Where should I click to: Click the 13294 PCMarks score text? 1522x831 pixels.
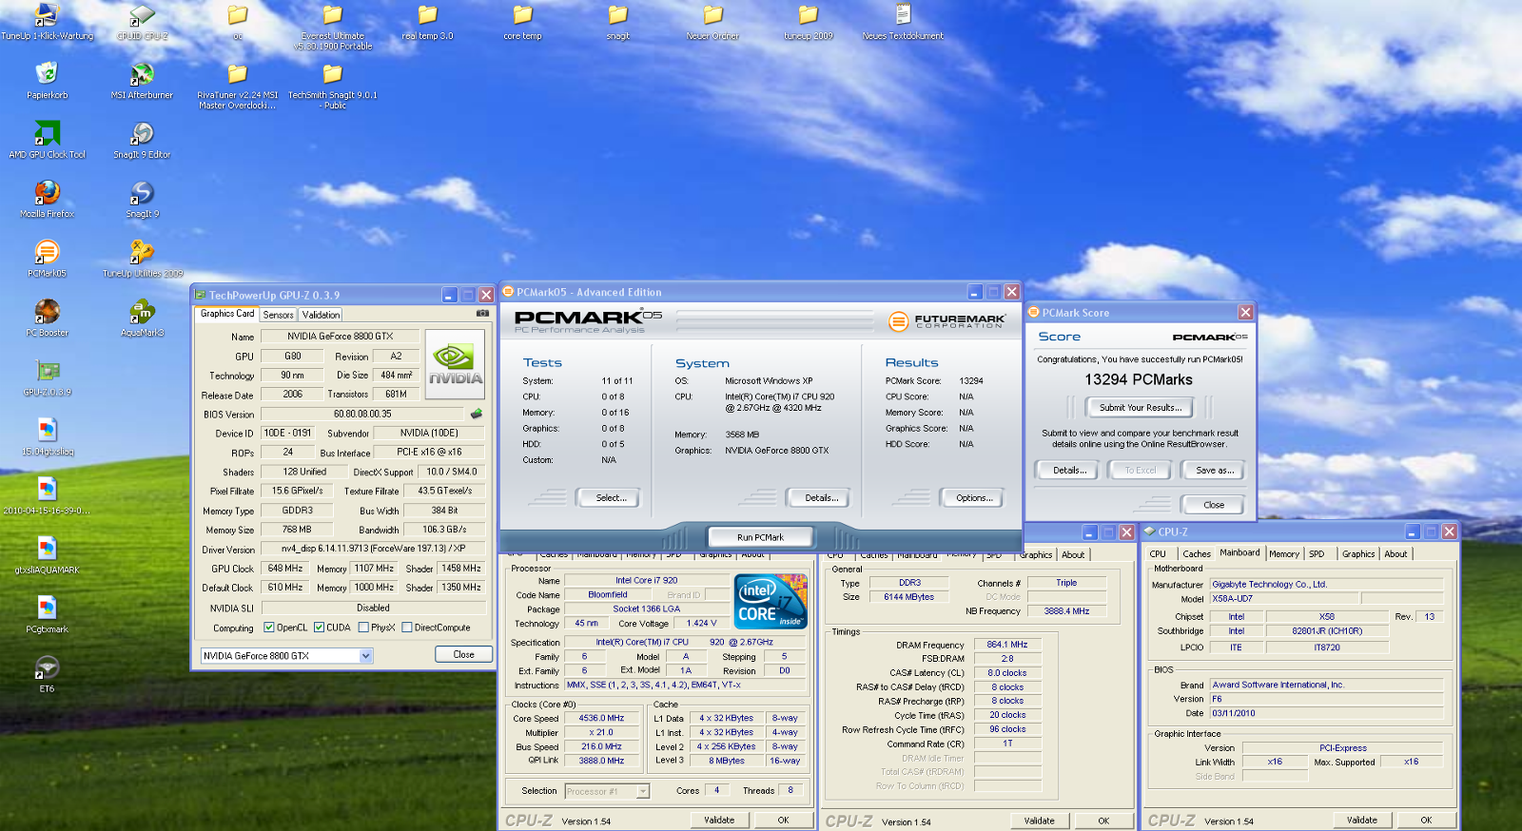[x=1139, y=379]
